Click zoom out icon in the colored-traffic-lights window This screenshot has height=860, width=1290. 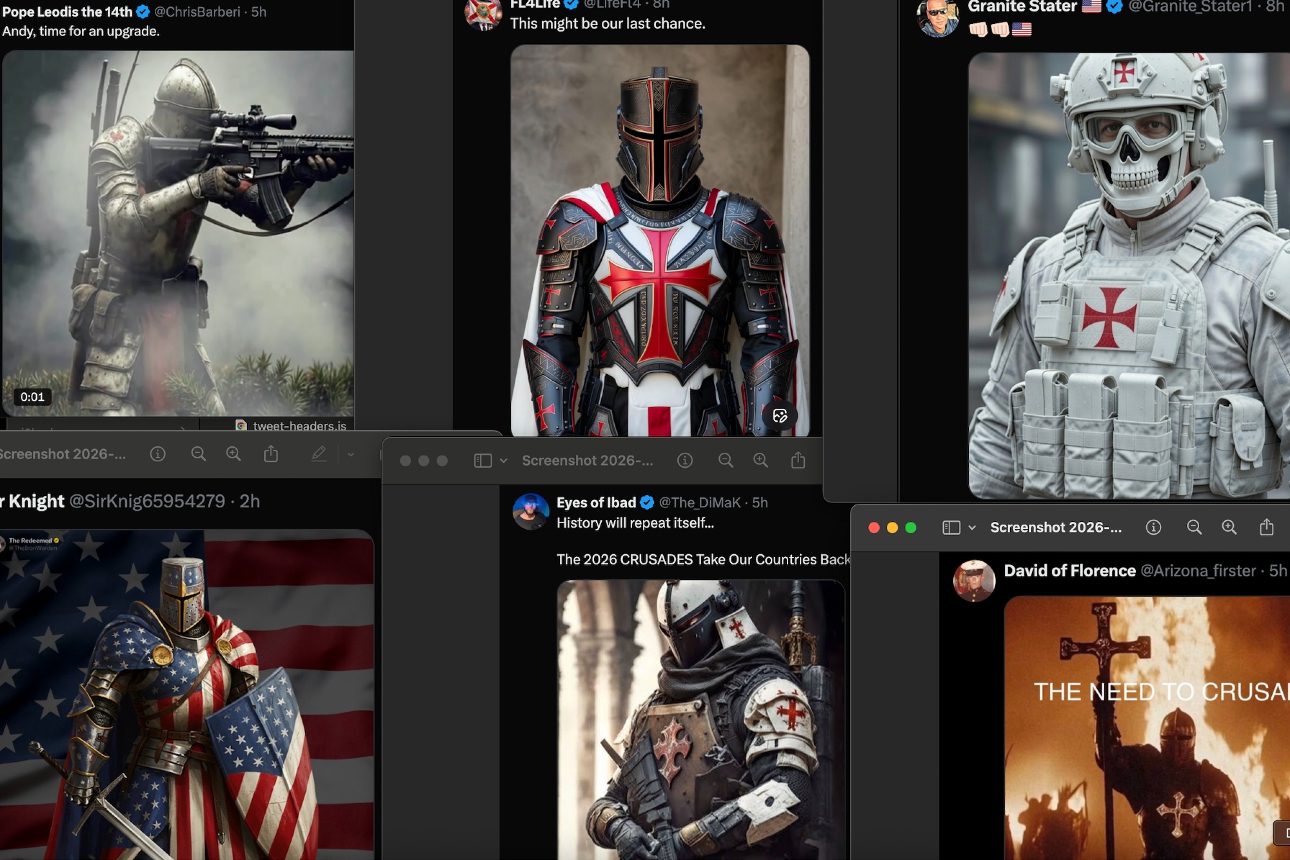(1194, 527)
